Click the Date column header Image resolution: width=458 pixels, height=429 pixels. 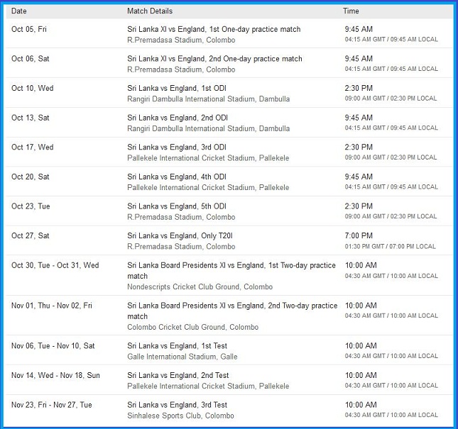[x=19, y=11]
